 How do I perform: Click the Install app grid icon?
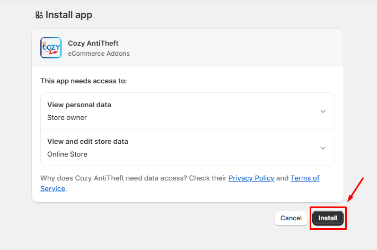[39, 15]
